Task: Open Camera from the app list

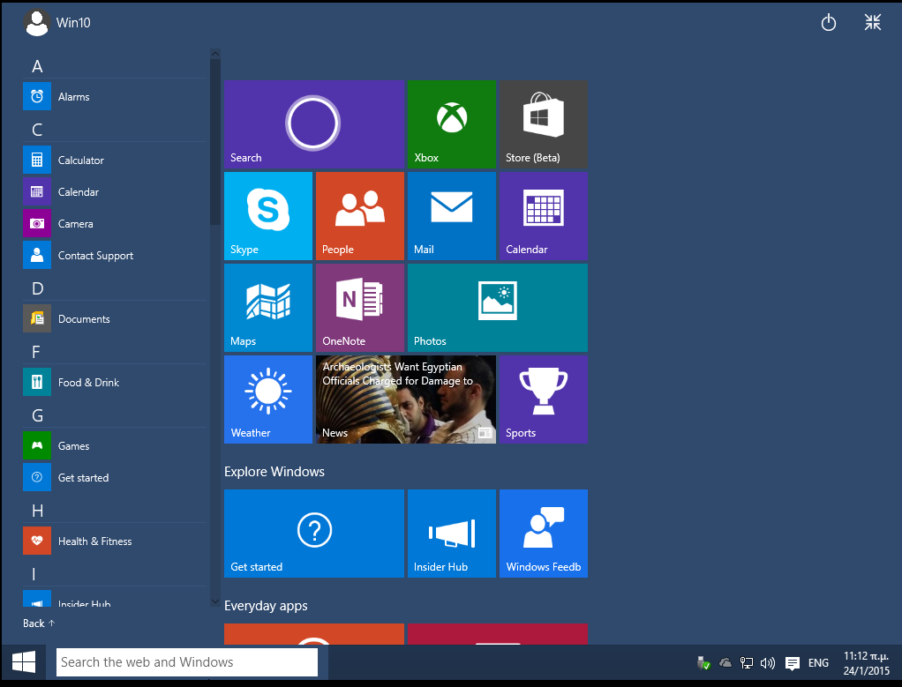Action: pyautogui.click(x=115, y=224)
